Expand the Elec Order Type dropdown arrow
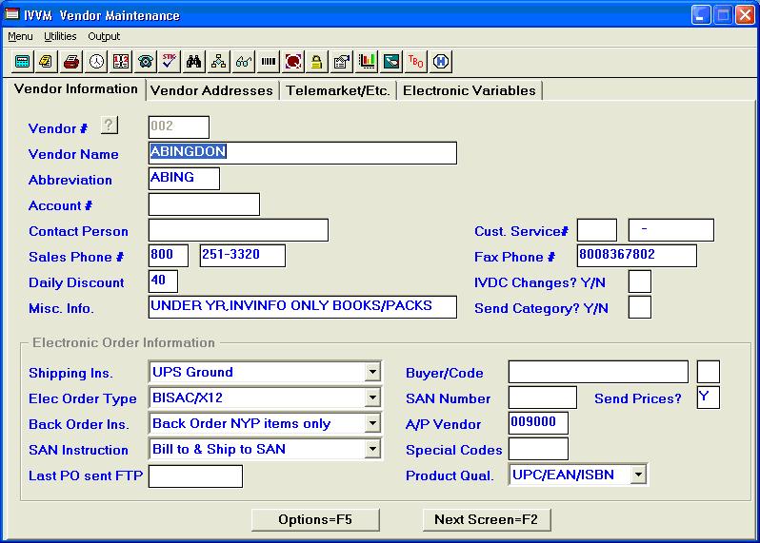 (x=372, y=398)
